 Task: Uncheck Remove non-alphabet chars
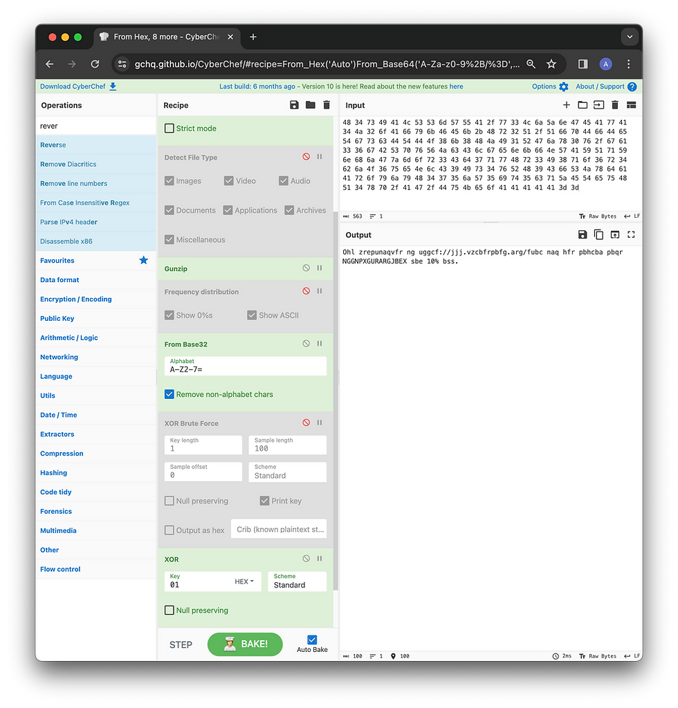[x=169, y=394]
